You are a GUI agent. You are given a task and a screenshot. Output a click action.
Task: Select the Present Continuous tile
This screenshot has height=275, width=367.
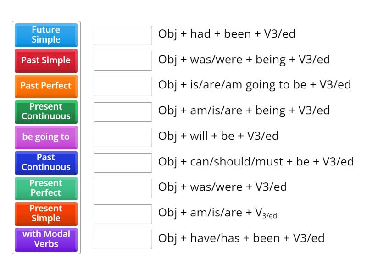coord(45,111)
